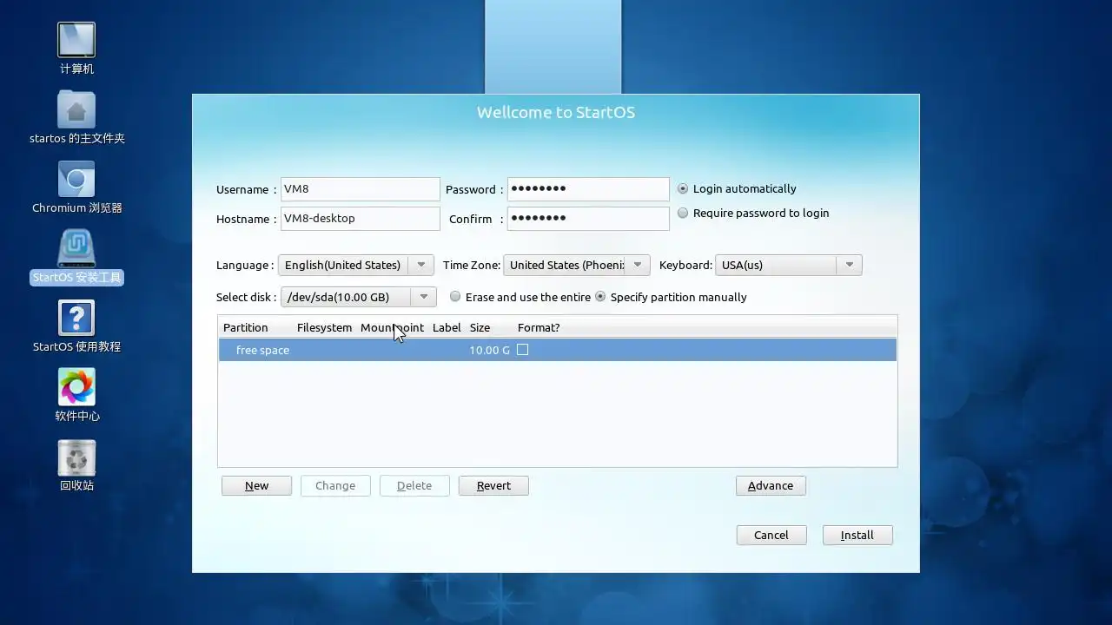Open the Keyboard layout dropdown
The height and width of the screenshot is (625, 1112).
pyautogui.click(x=788, y=265)
